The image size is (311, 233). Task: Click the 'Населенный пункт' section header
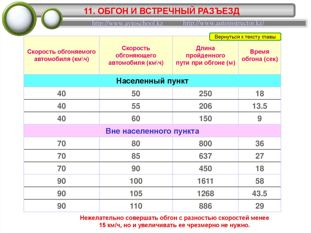pos(152,81)
